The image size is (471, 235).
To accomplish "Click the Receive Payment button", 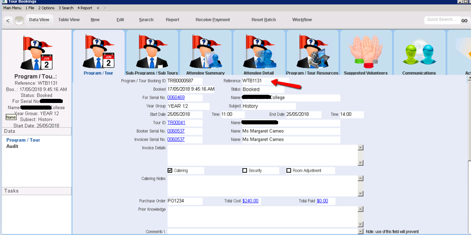I will pos(212,20).
